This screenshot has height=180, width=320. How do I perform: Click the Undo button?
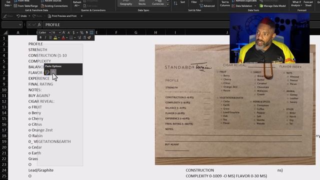21,16
